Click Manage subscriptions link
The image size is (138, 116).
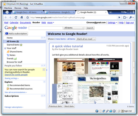14,107
